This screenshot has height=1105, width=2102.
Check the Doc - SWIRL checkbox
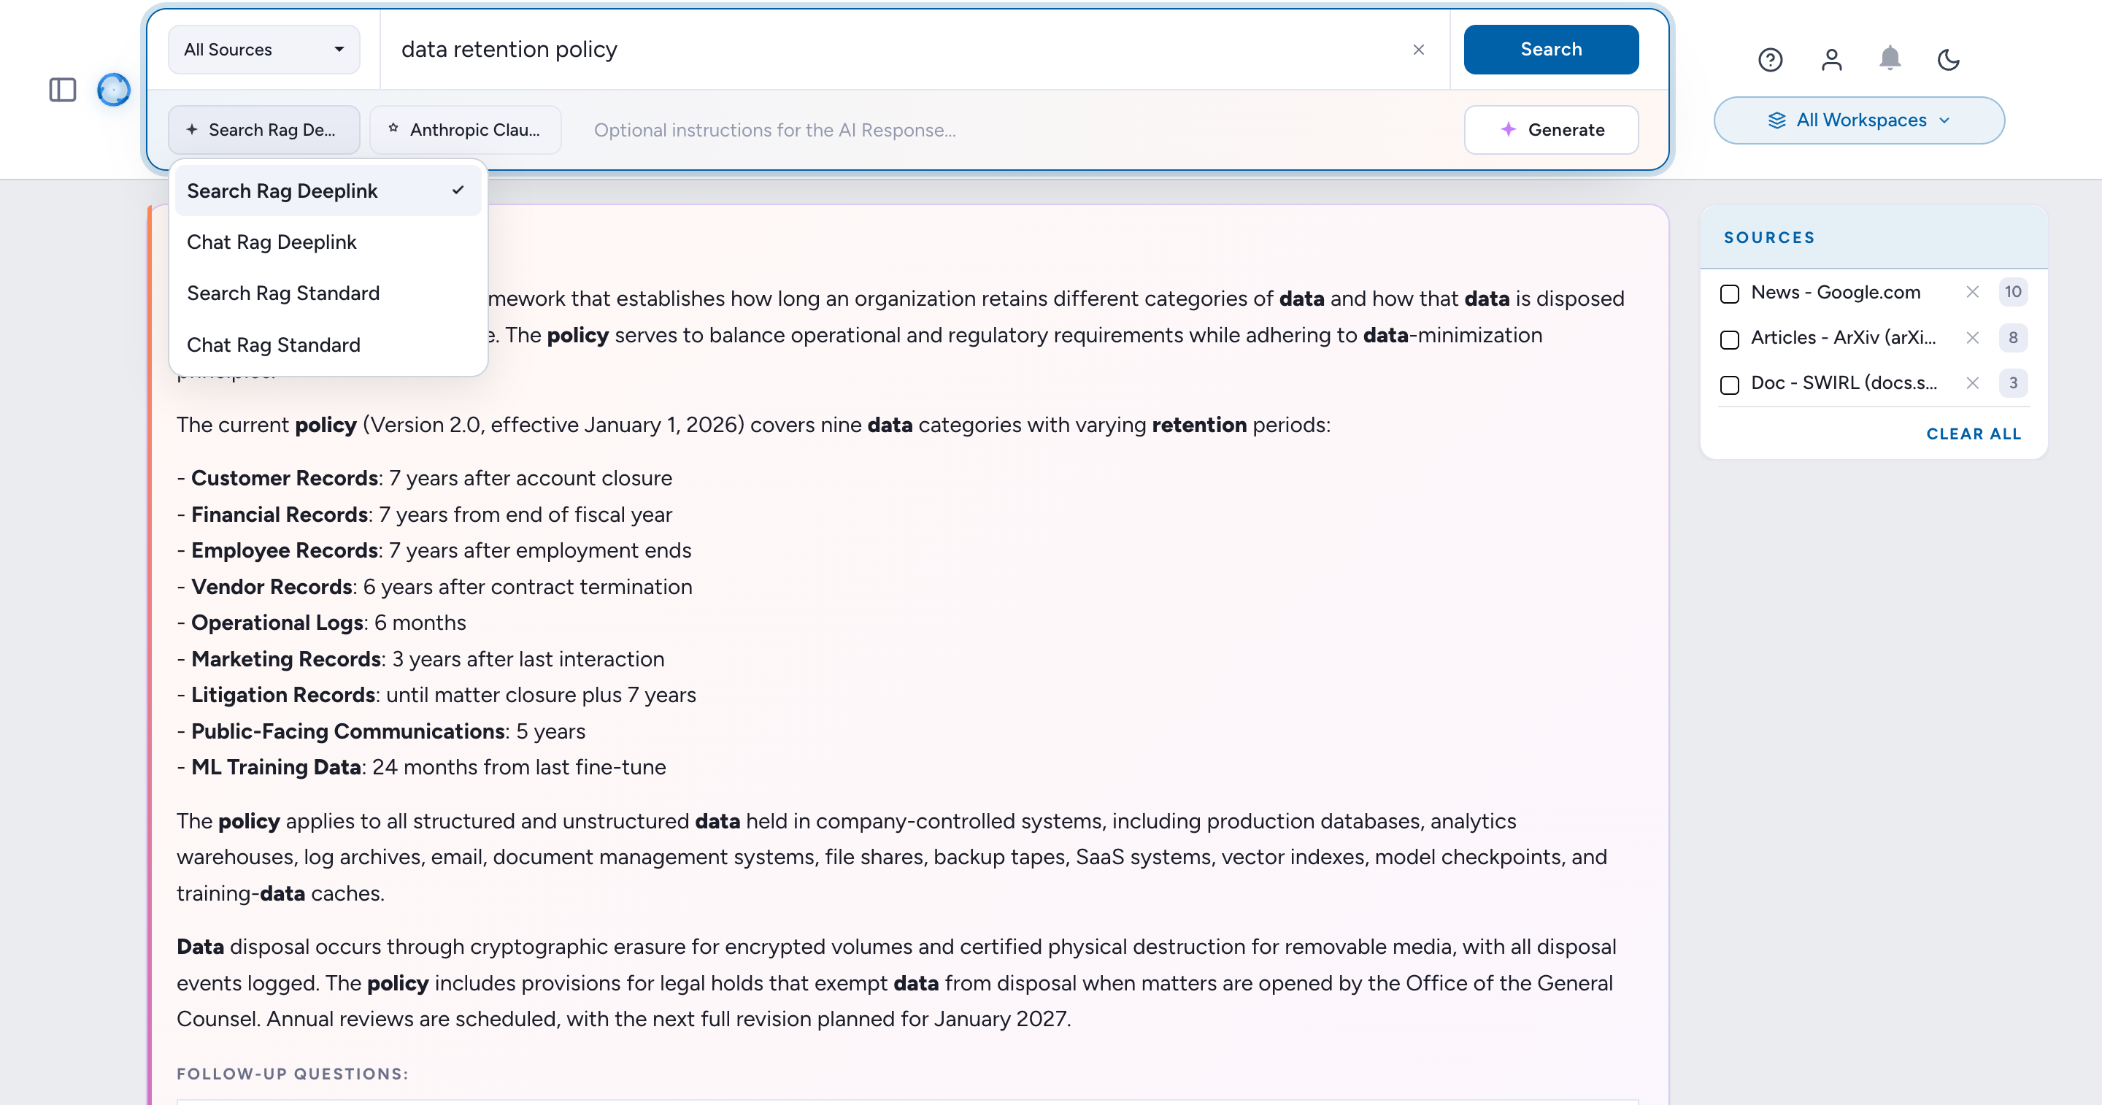pyautogui.click(x=1729, y=385)
